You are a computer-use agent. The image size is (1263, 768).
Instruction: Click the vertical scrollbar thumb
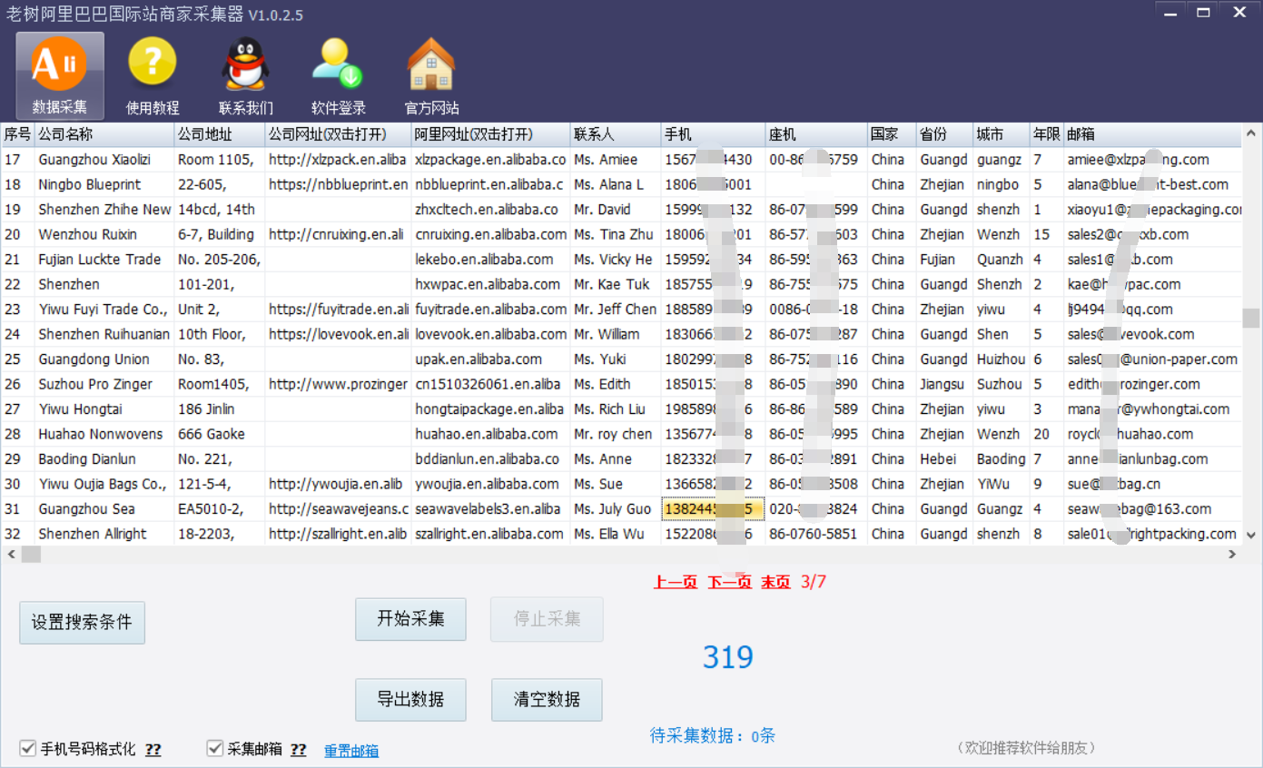(1251, 318)
